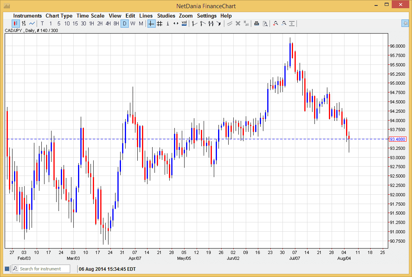The width and height of the screenshot is (412, 277).
Task: Switch to the line chart icon
Action: coord(32,23)
